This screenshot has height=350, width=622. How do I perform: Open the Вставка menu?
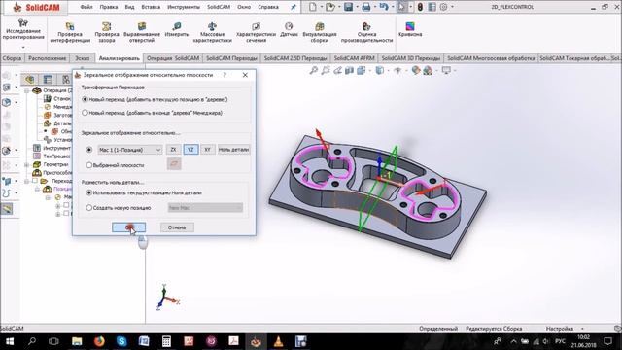coord(151,7)
